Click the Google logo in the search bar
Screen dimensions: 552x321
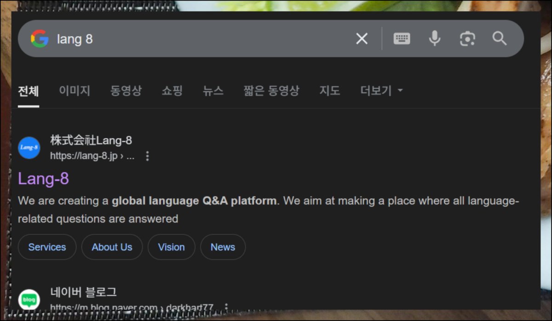[40, 39]
